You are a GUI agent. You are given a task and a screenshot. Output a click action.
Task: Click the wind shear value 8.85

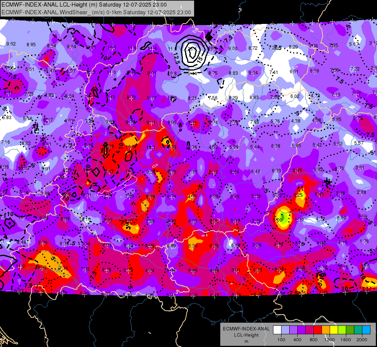(x=31, y=45)
